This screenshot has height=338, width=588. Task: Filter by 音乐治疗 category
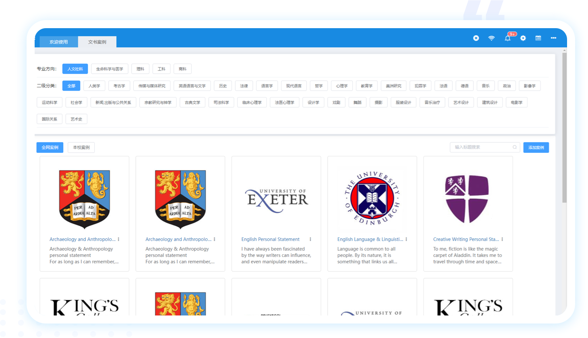tap(432, 103)
